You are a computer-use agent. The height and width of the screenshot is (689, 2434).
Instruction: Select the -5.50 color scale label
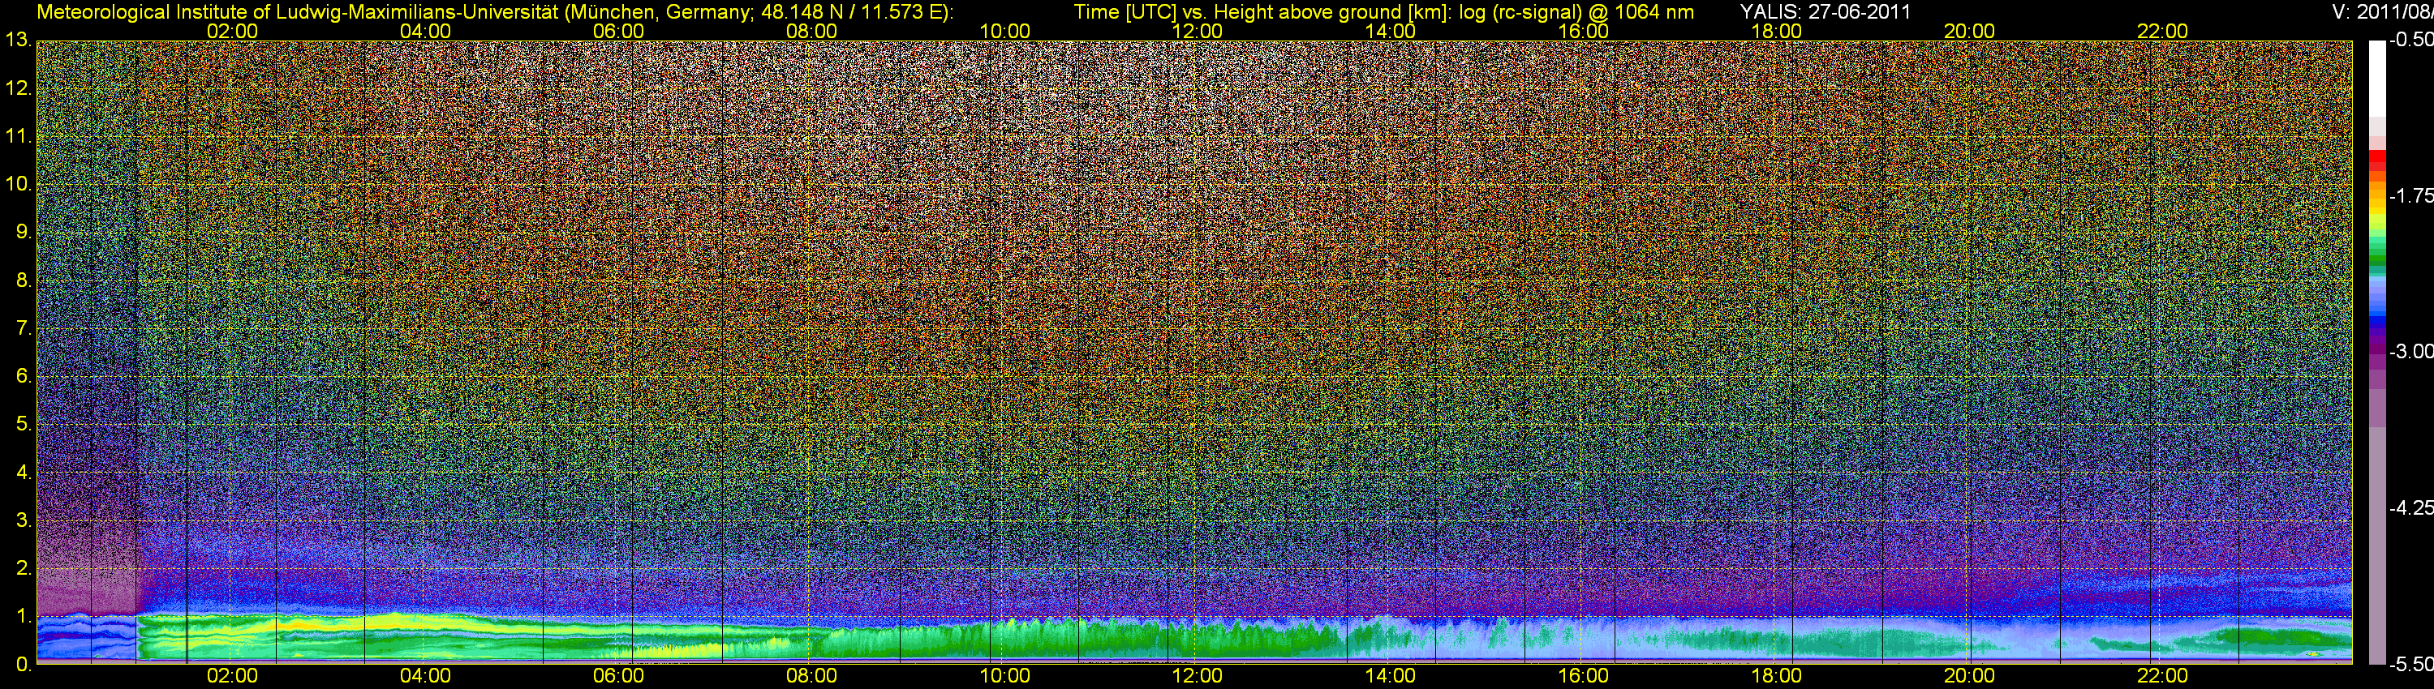coord(2410,665)
